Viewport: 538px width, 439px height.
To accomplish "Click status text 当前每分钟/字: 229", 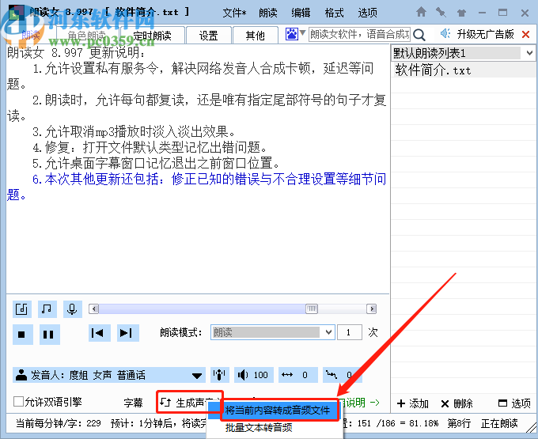I will pyautogui.click(x=59, y=423).
